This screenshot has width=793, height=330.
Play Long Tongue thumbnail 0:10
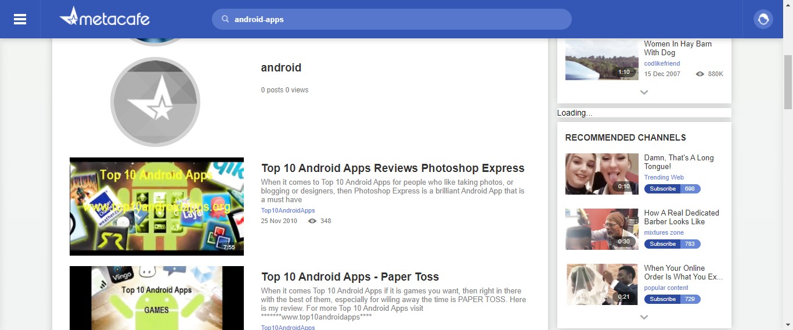[602, 174]
